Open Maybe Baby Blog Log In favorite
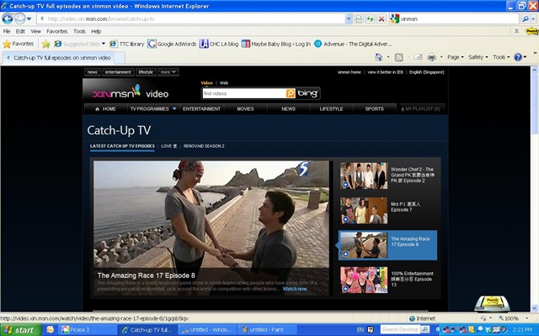 point(276,44)
